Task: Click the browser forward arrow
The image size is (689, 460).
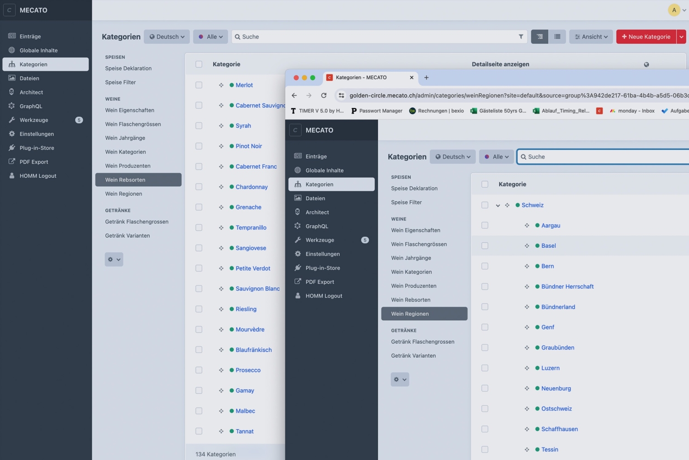Action: pyautogui.click(x=309, y=96)
